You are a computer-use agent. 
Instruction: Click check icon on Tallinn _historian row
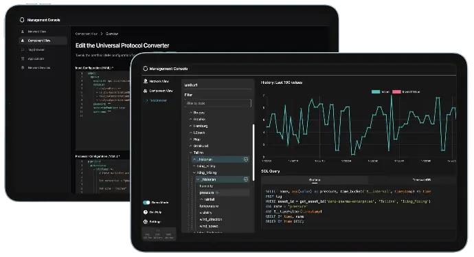pos(246,159)
